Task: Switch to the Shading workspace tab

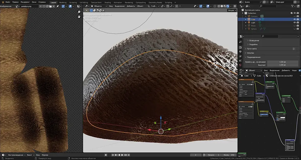Action: pyautogui.click(x=108, y=2)
